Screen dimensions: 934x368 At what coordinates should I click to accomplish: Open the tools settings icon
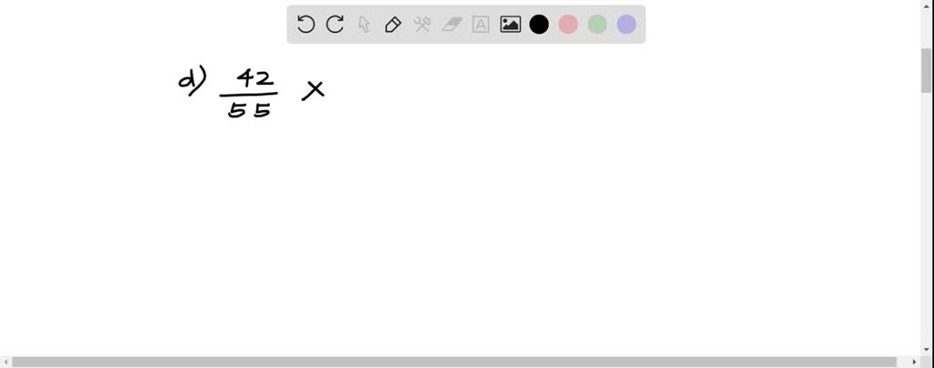click(x=422, y=25)
